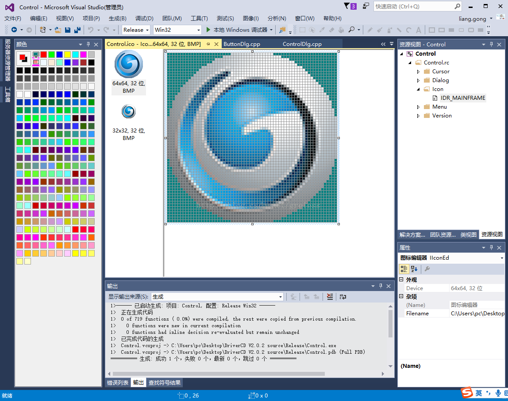This screenshot has width=508, height=401.
Task: Pick the red color swatch in palette
Action: [44, 54]
